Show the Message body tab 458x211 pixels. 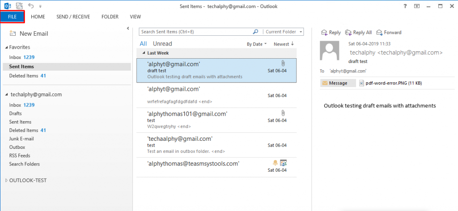338,83
